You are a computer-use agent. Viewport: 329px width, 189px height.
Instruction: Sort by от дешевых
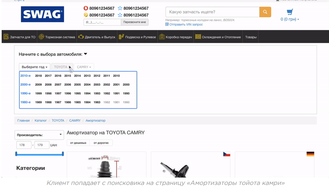78,143
